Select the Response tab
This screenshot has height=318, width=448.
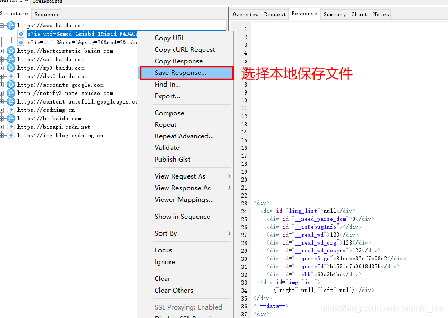pyautogui.click(x=304, y=13)
